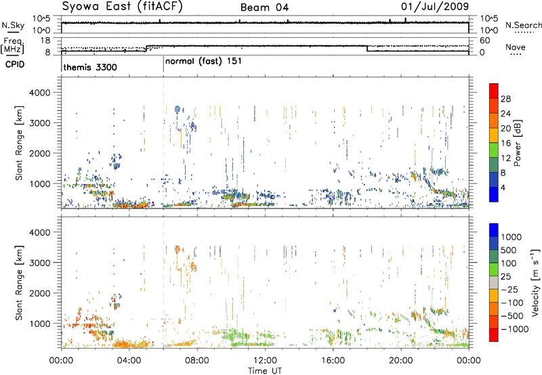Click the '-100' Velocity scale value
The width and height of the screenshot is (542, 375).
[512, 303]
